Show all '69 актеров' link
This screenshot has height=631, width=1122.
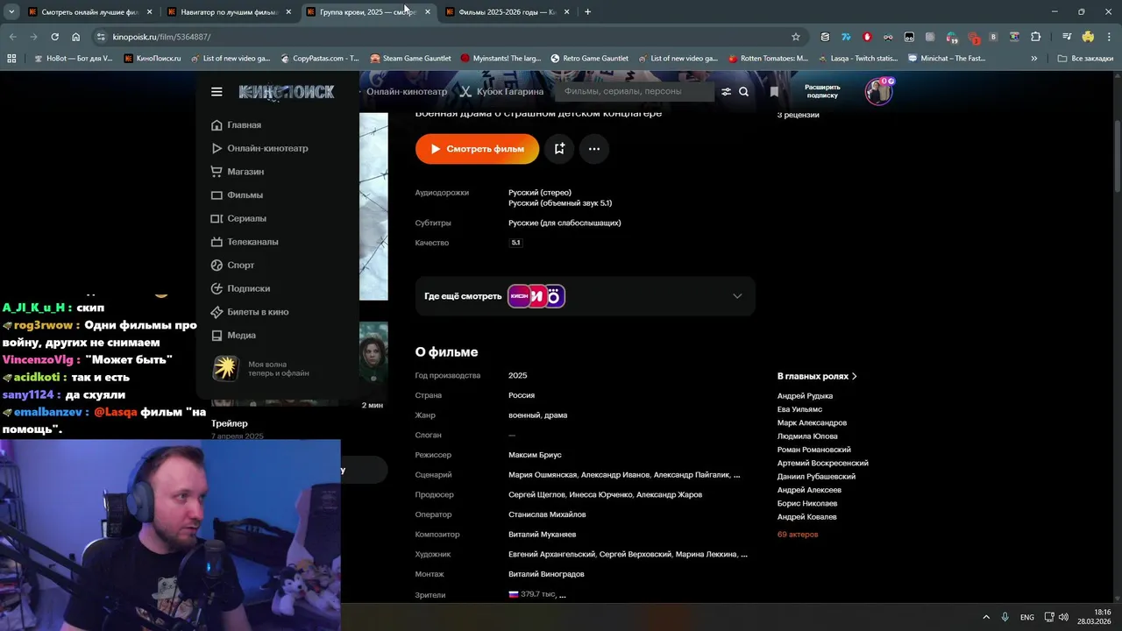(798, 535)
